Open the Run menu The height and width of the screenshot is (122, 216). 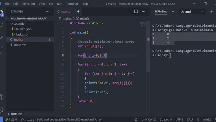pos(59,4)
